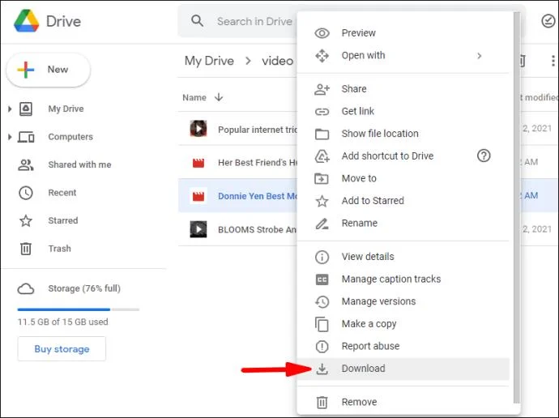Click the Computers sidebar label
559x418 pixels.
(x=70, y=137)
